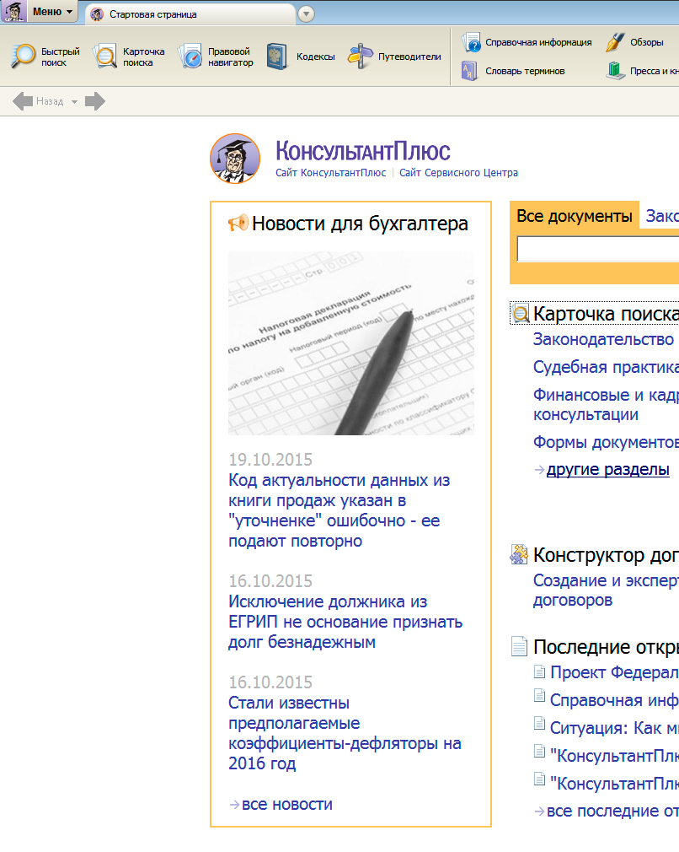Viewport: 679px width, 852px height.
Task: Open все последние открытые documents link
Action: (x=612, y=810)
